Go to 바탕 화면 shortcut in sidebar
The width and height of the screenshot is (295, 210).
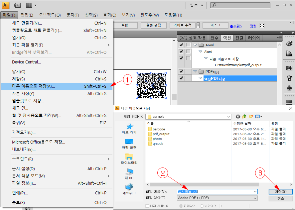point(129,144)
